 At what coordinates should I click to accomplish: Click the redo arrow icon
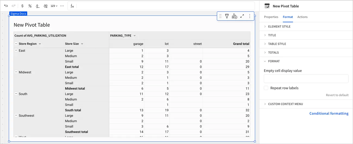14,6
